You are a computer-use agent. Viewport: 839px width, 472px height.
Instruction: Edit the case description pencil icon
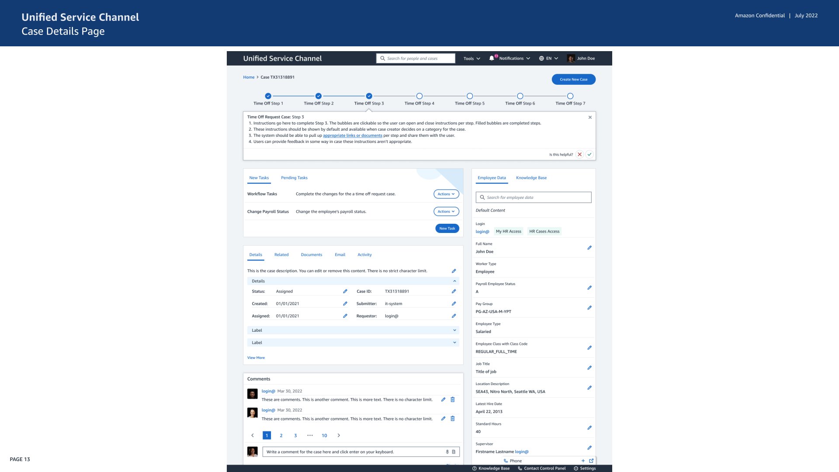[454, 271]
